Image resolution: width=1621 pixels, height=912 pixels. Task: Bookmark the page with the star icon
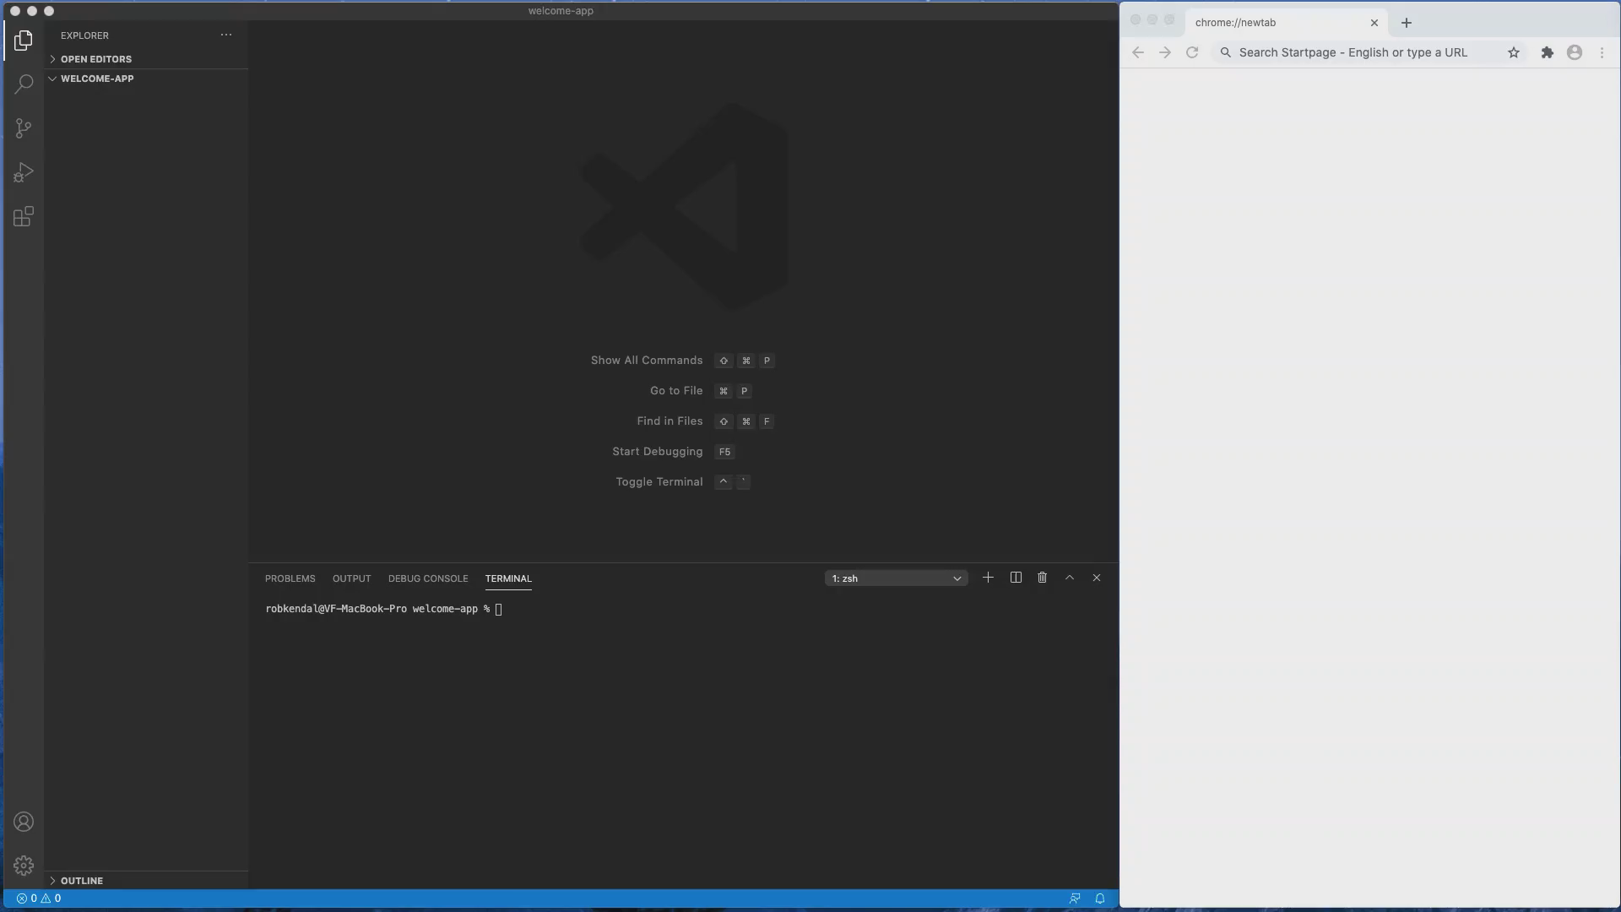pos(1514,52)
